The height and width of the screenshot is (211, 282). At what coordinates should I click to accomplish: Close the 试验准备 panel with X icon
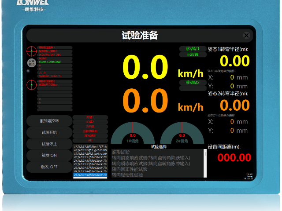point(246,35)
